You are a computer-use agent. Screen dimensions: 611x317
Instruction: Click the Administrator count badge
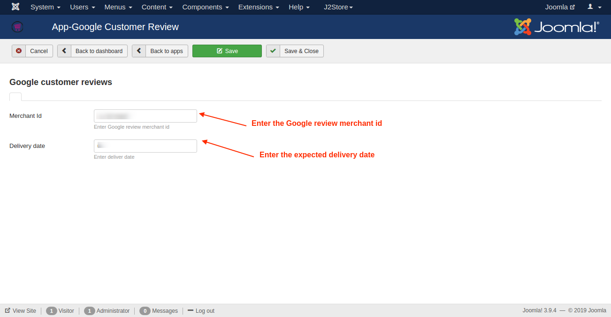(x=90, y=311)
